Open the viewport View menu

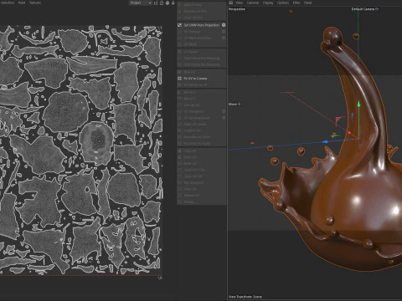click(240, 3)
